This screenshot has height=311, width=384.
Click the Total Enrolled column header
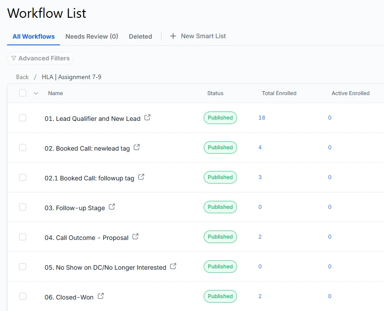tap(279, 93)
